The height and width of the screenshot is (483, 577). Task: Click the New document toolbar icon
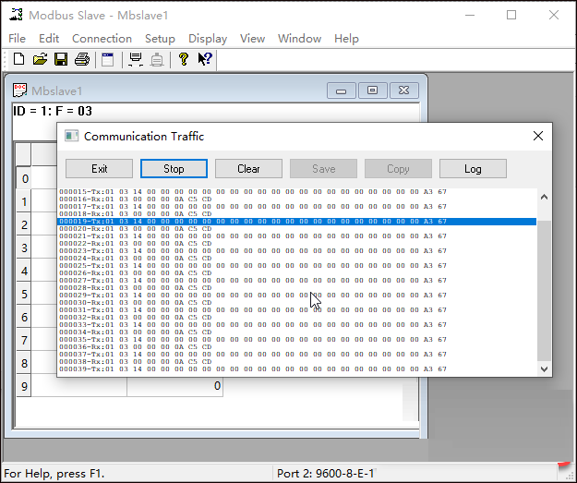tap(18, 59)
